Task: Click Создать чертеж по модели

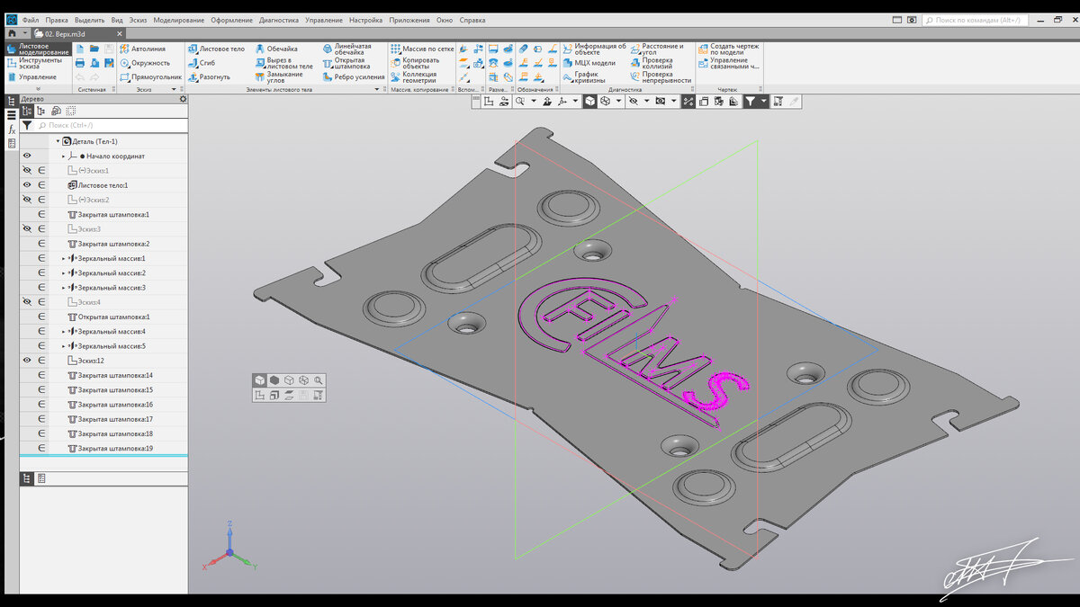Action: point(728,49)
